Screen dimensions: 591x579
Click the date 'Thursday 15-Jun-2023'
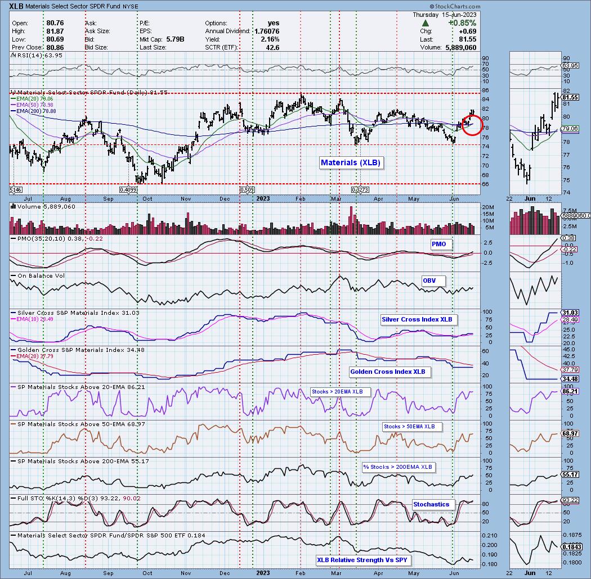[445, 15]
